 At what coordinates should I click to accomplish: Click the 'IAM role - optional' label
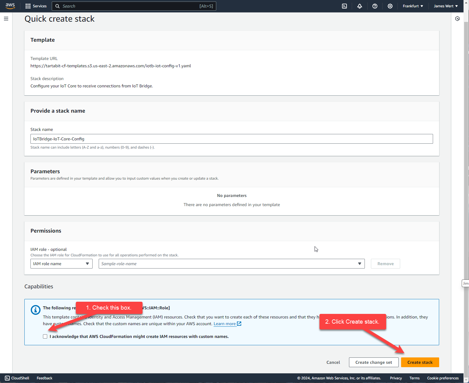click(48, 249)
